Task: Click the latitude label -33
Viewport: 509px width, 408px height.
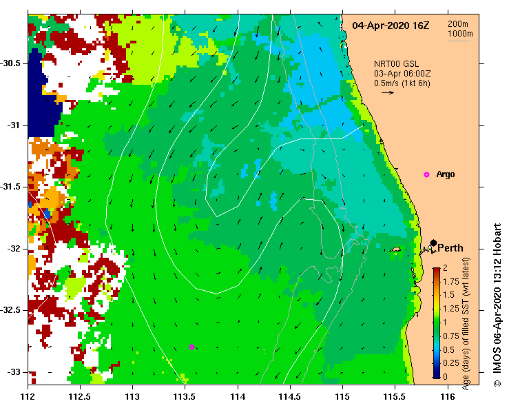Action: pos(13,372)
